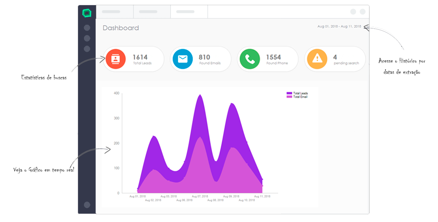Click the 810 found emails value
The width and height of the screenshot is (438, 222).
click(x=204, y=57)
